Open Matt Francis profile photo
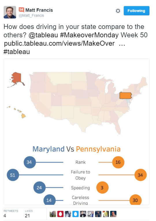 click(10, 12)
